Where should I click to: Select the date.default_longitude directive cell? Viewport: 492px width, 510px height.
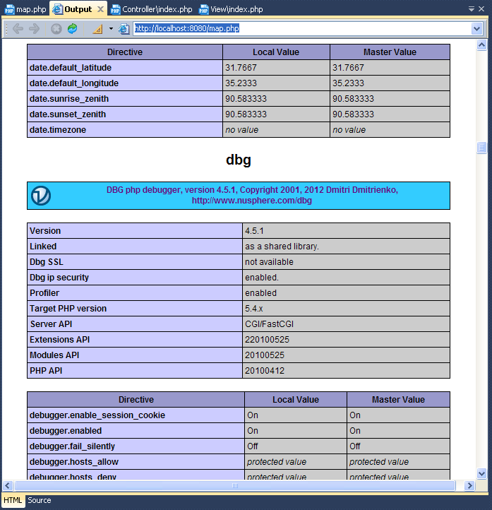(125, 83)
